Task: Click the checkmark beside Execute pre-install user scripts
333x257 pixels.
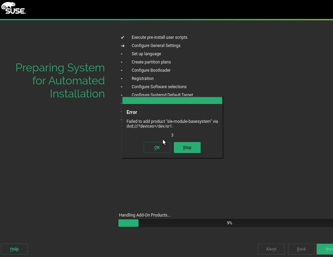Action: pos(122,37)
